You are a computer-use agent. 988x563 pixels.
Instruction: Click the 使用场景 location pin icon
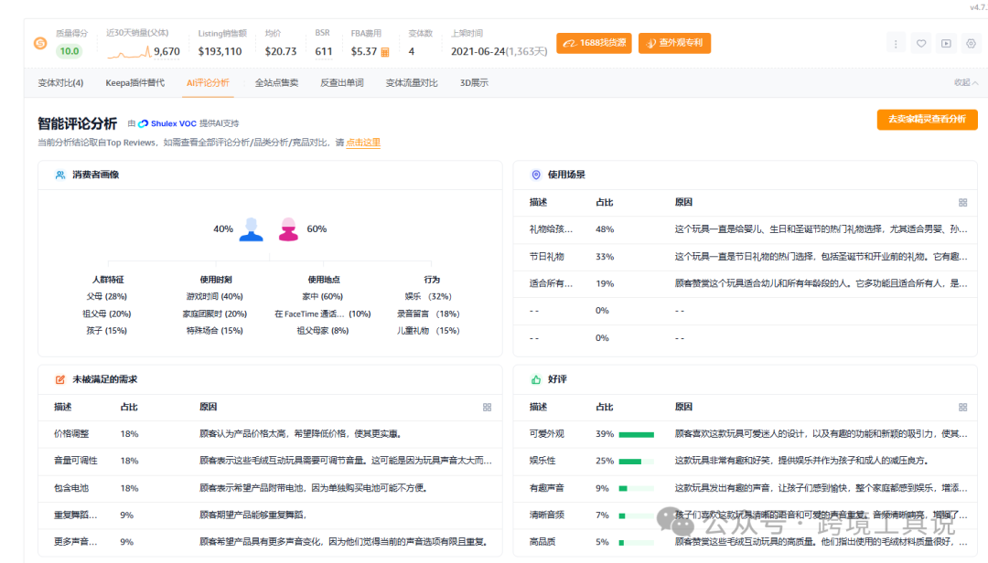[x=536, y=175]
